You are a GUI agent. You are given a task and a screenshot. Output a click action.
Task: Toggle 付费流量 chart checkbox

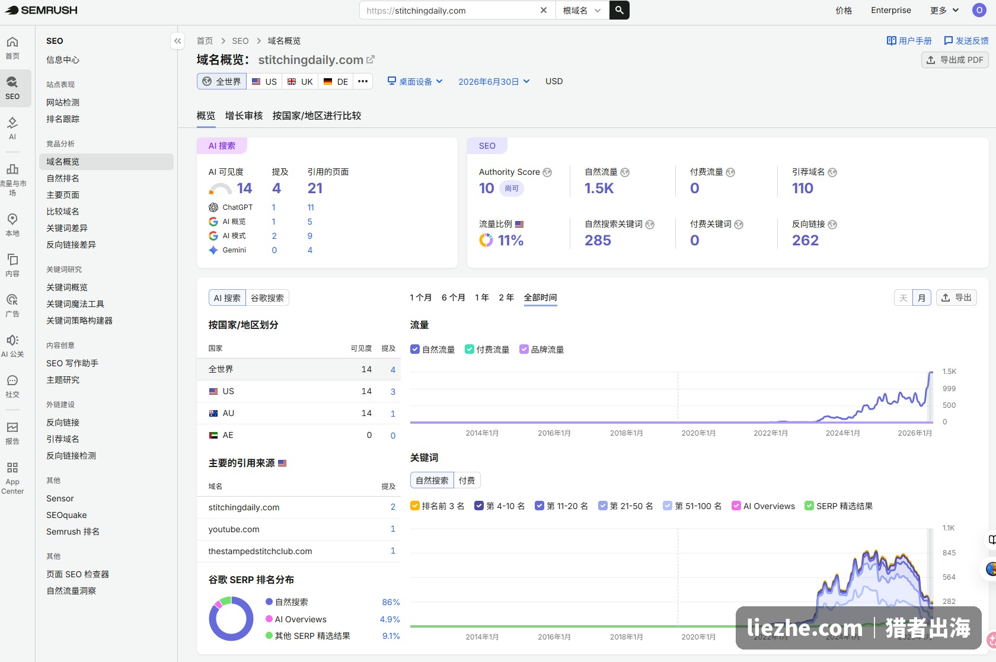click(x=470, y=350)
